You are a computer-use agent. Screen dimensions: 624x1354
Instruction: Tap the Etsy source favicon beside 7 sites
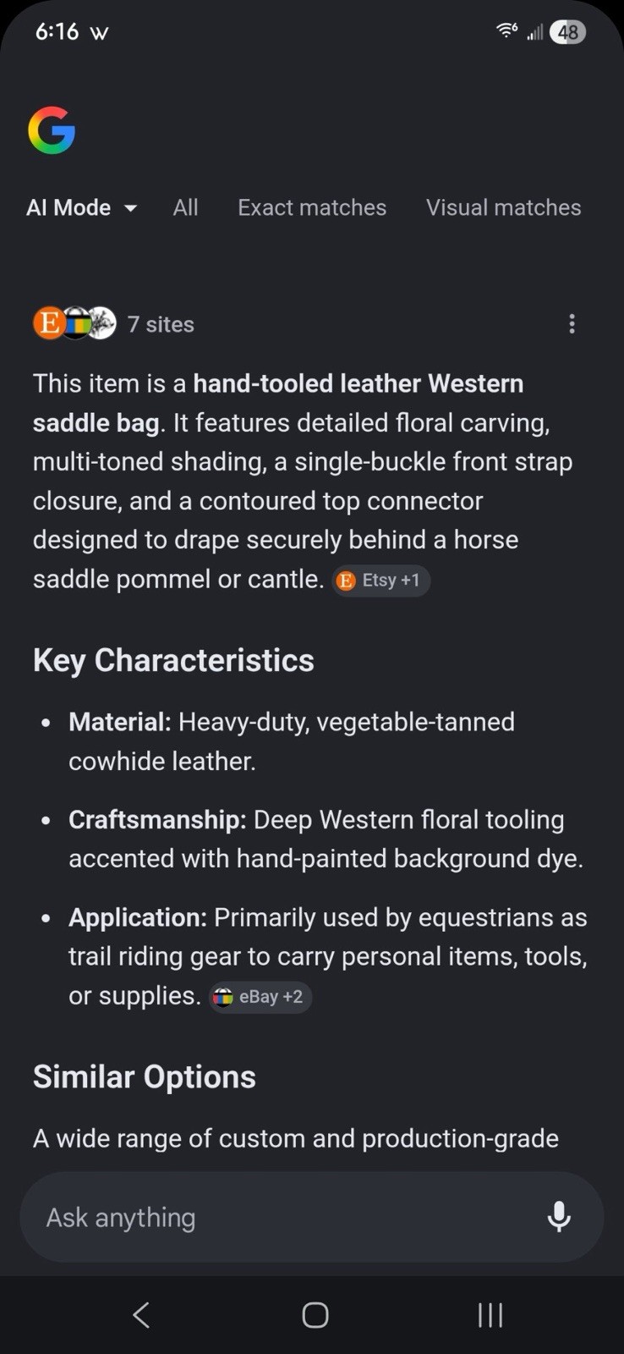48,323
